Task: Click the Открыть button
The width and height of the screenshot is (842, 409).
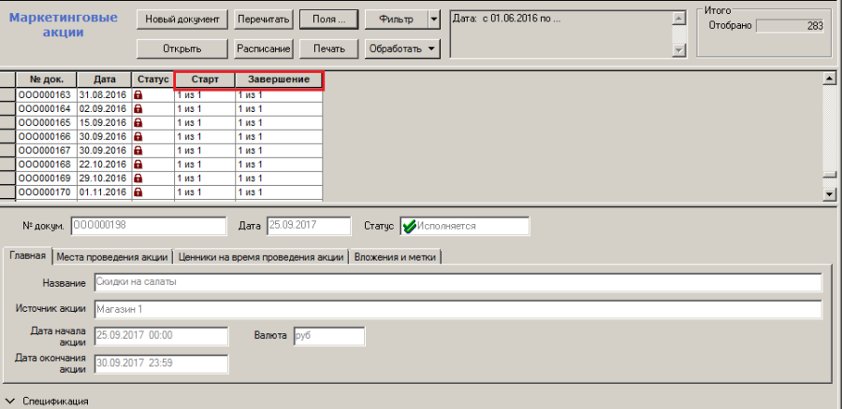Action: 182,49
